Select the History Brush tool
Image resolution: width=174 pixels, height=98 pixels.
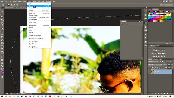click(x=2, y=37)
